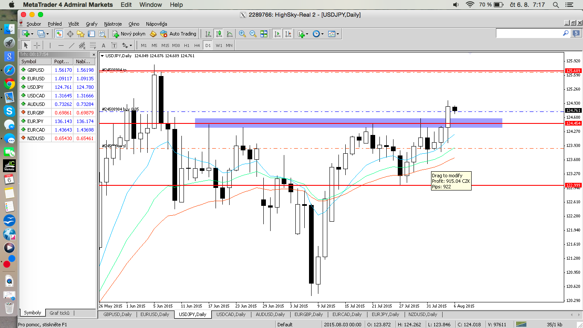Viewport: 583px width, 328px height.
Task: Toggle chart auto scroll icon
Action: point(277,34)
